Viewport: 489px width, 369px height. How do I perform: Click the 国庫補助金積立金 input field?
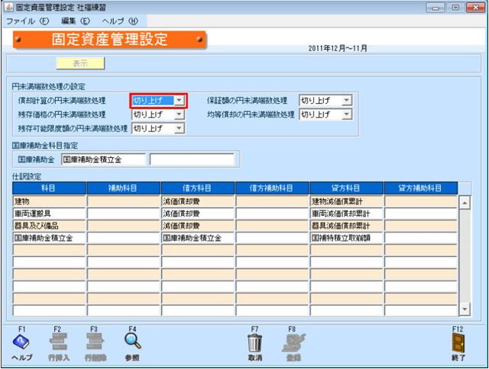pos(104,159)
